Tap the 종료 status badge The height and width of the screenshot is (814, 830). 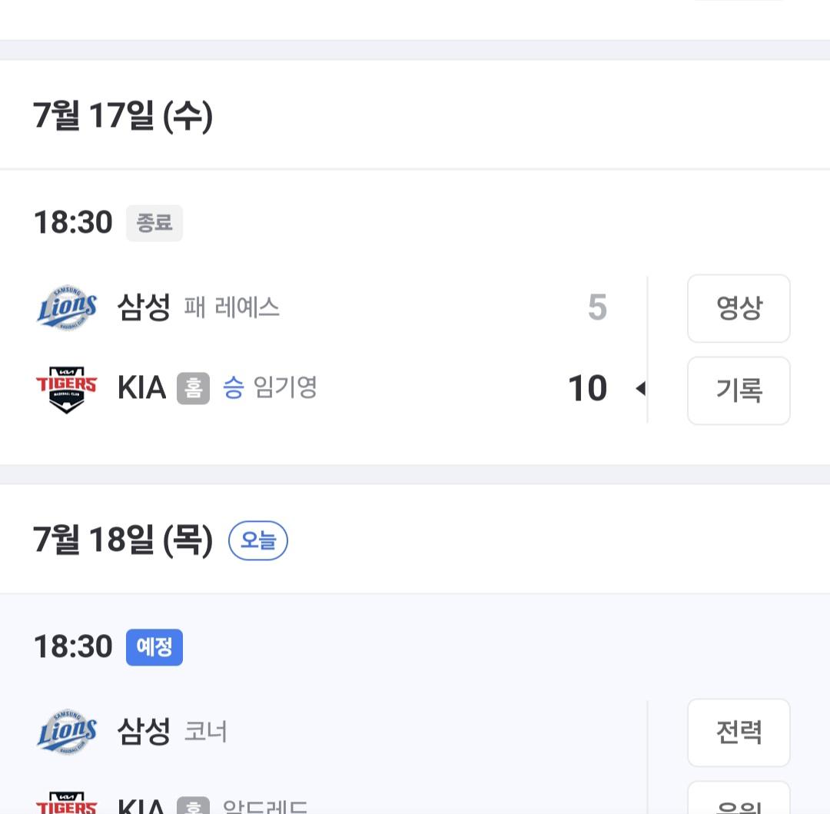(x=154, y=223)
